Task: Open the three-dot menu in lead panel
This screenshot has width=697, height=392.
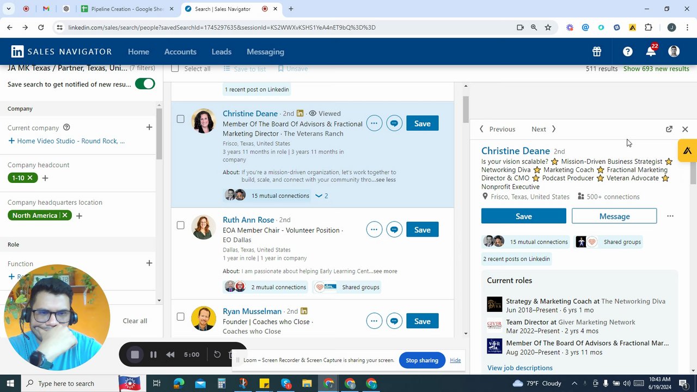Action: [670, 216]
